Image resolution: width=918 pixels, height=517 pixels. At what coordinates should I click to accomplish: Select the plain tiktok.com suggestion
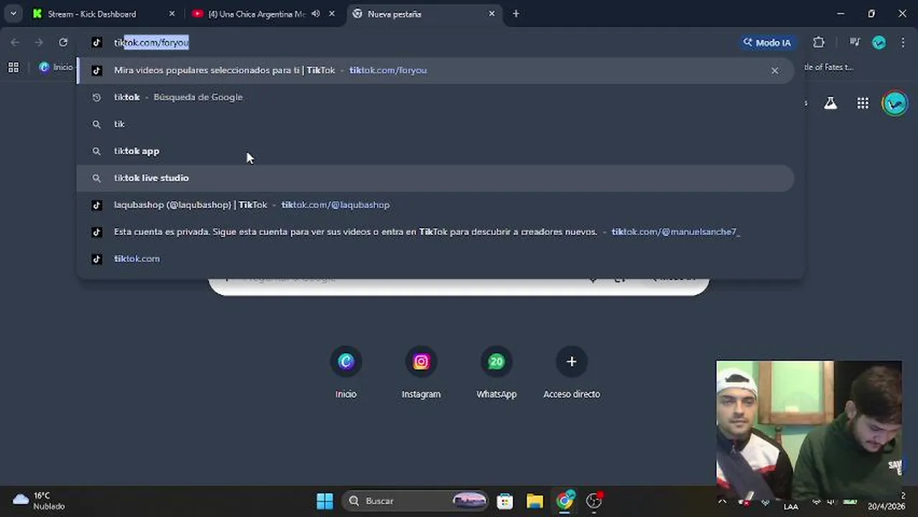(x=435, y=258)
